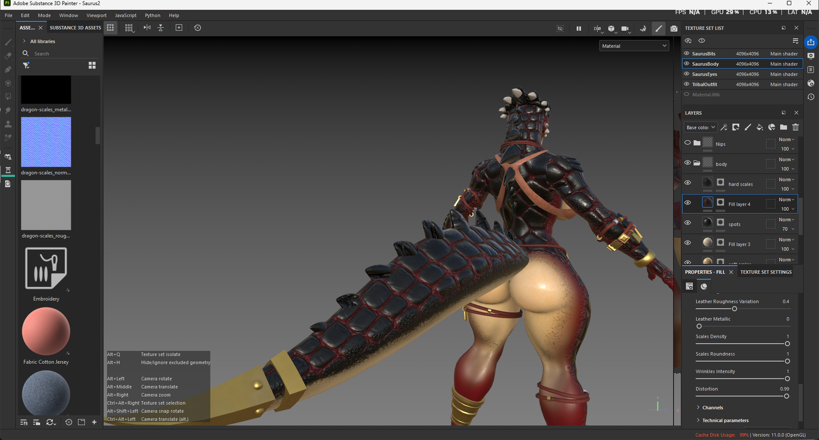Open the Material viewport mode dropdown
Viewport: 819px width, 440px height.
coord(634,46)
